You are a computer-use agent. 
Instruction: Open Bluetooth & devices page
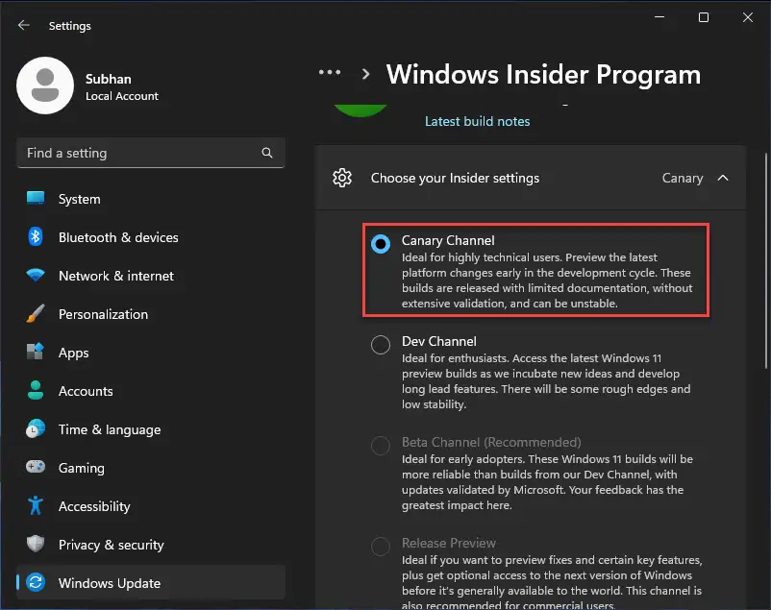tap(151, 237)
